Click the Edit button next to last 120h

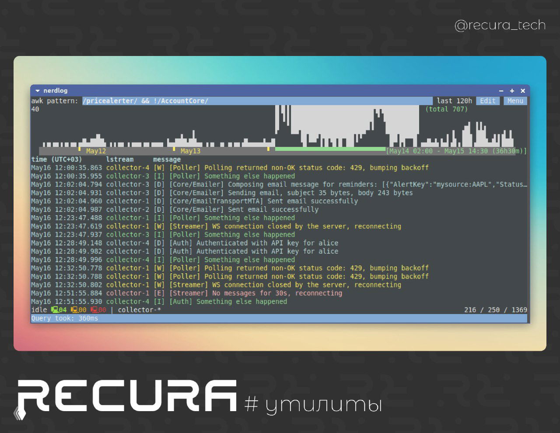(x=487, y=101)
